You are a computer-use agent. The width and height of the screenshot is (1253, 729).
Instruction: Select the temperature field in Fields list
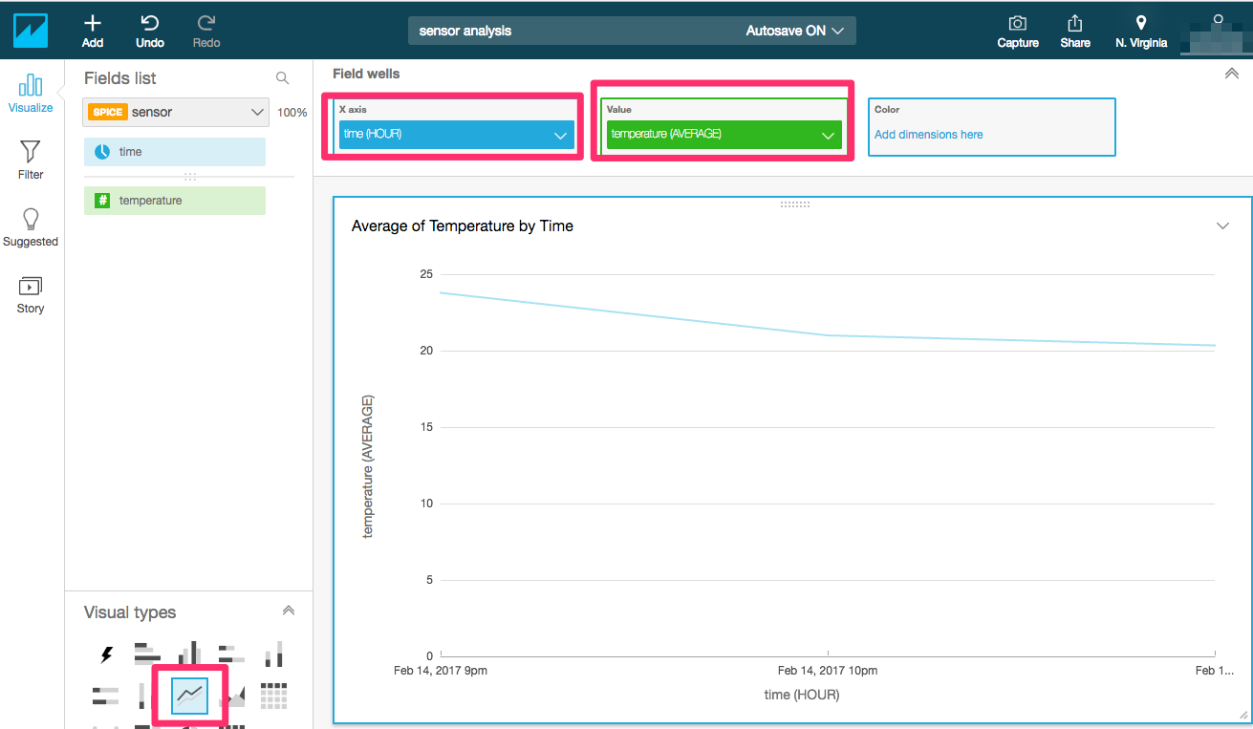[x=175, y=201]
